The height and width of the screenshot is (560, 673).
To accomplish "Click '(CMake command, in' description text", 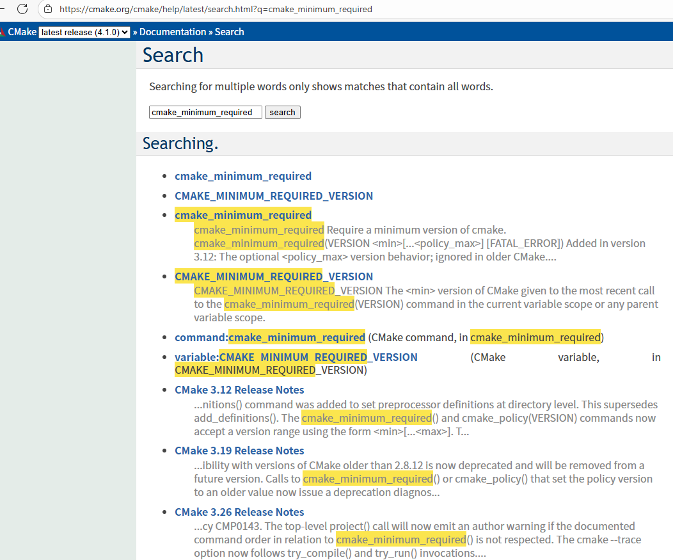I will (x=418, y=337).
